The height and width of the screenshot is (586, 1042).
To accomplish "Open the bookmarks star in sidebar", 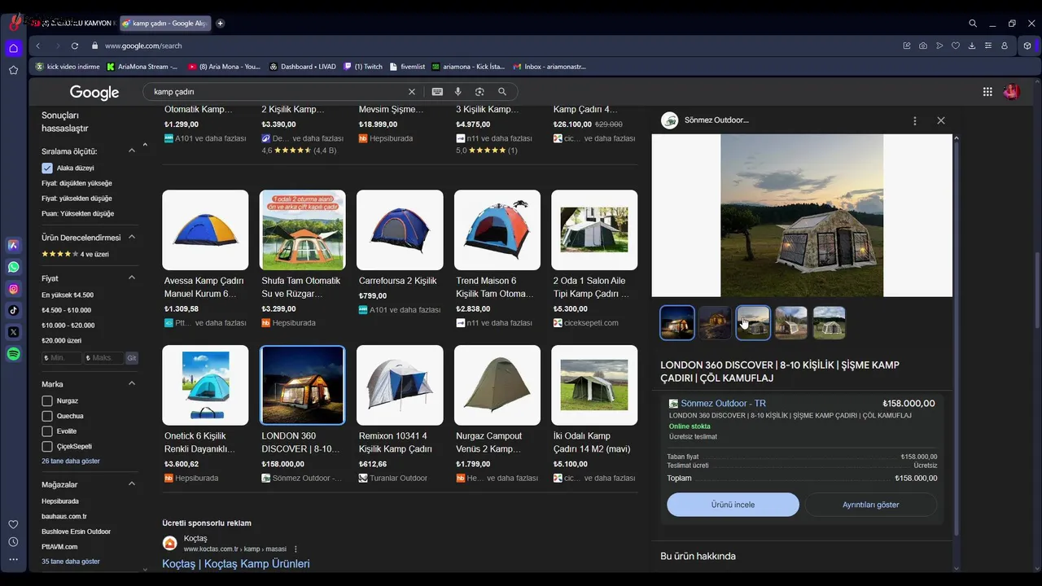I will pyautogui.click(x=13, y=70).
